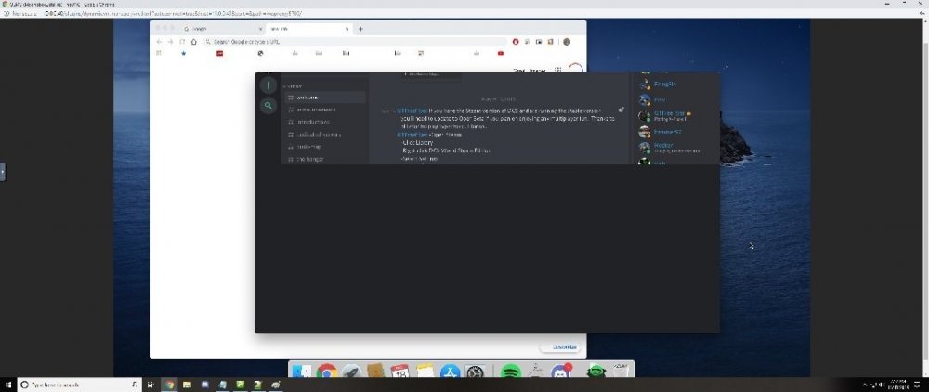Click the pin icon beside the first message

[621, 110]
